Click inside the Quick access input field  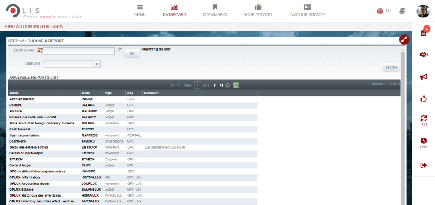pos(79,51)
